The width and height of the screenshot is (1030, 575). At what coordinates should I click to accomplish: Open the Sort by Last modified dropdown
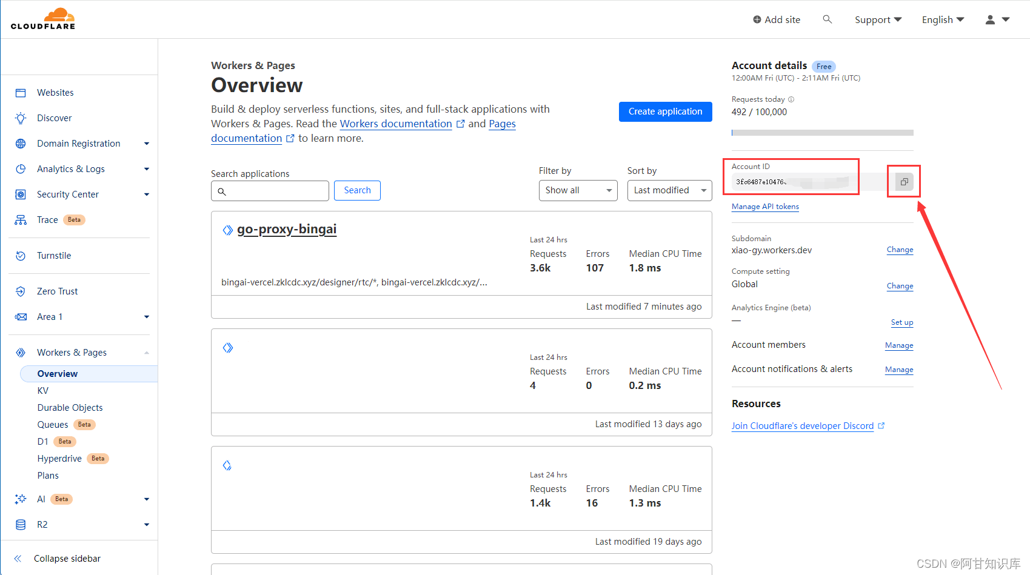pyautogui.click(x=669, y=190)
